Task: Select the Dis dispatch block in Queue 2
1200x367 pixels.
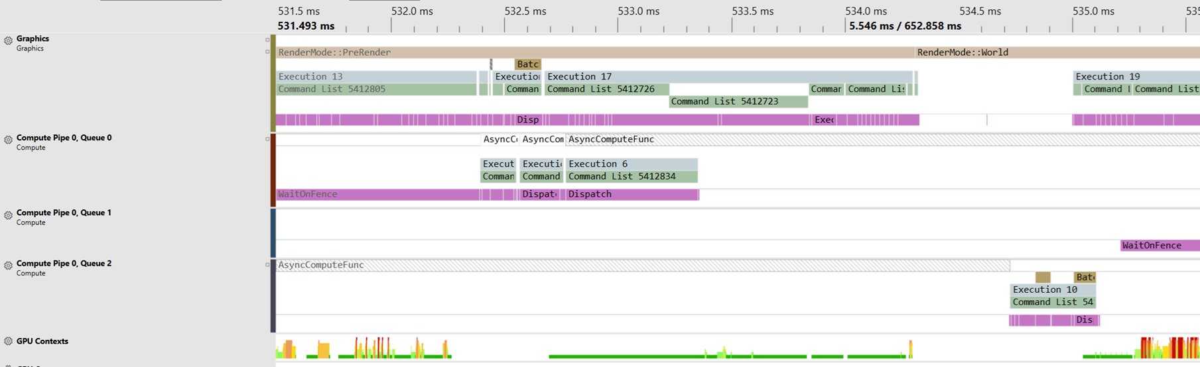Action: (1085, 320)
